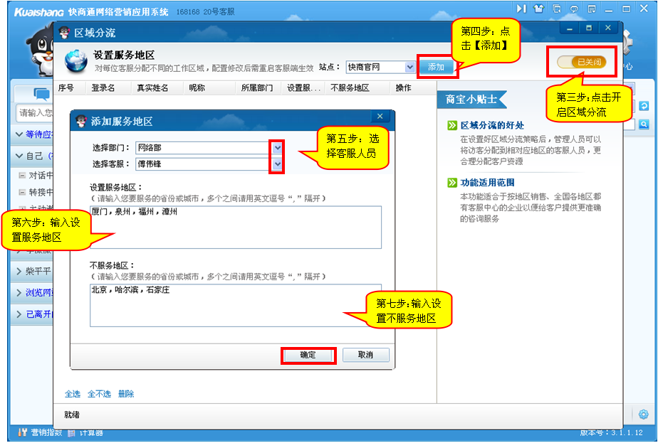Expand the 站点 快商官网 dropdown
The height and width of the screenshot is (443, 658).
point(409,67)
